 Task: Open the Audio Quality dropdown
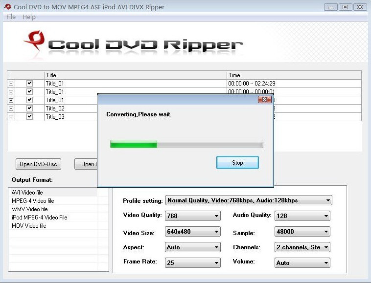pyautogui.click(x=302, y=216)
